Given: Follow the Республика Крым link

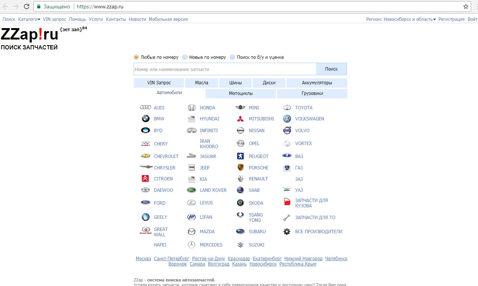Looking at the screenshot, I should tap(298, 264).
